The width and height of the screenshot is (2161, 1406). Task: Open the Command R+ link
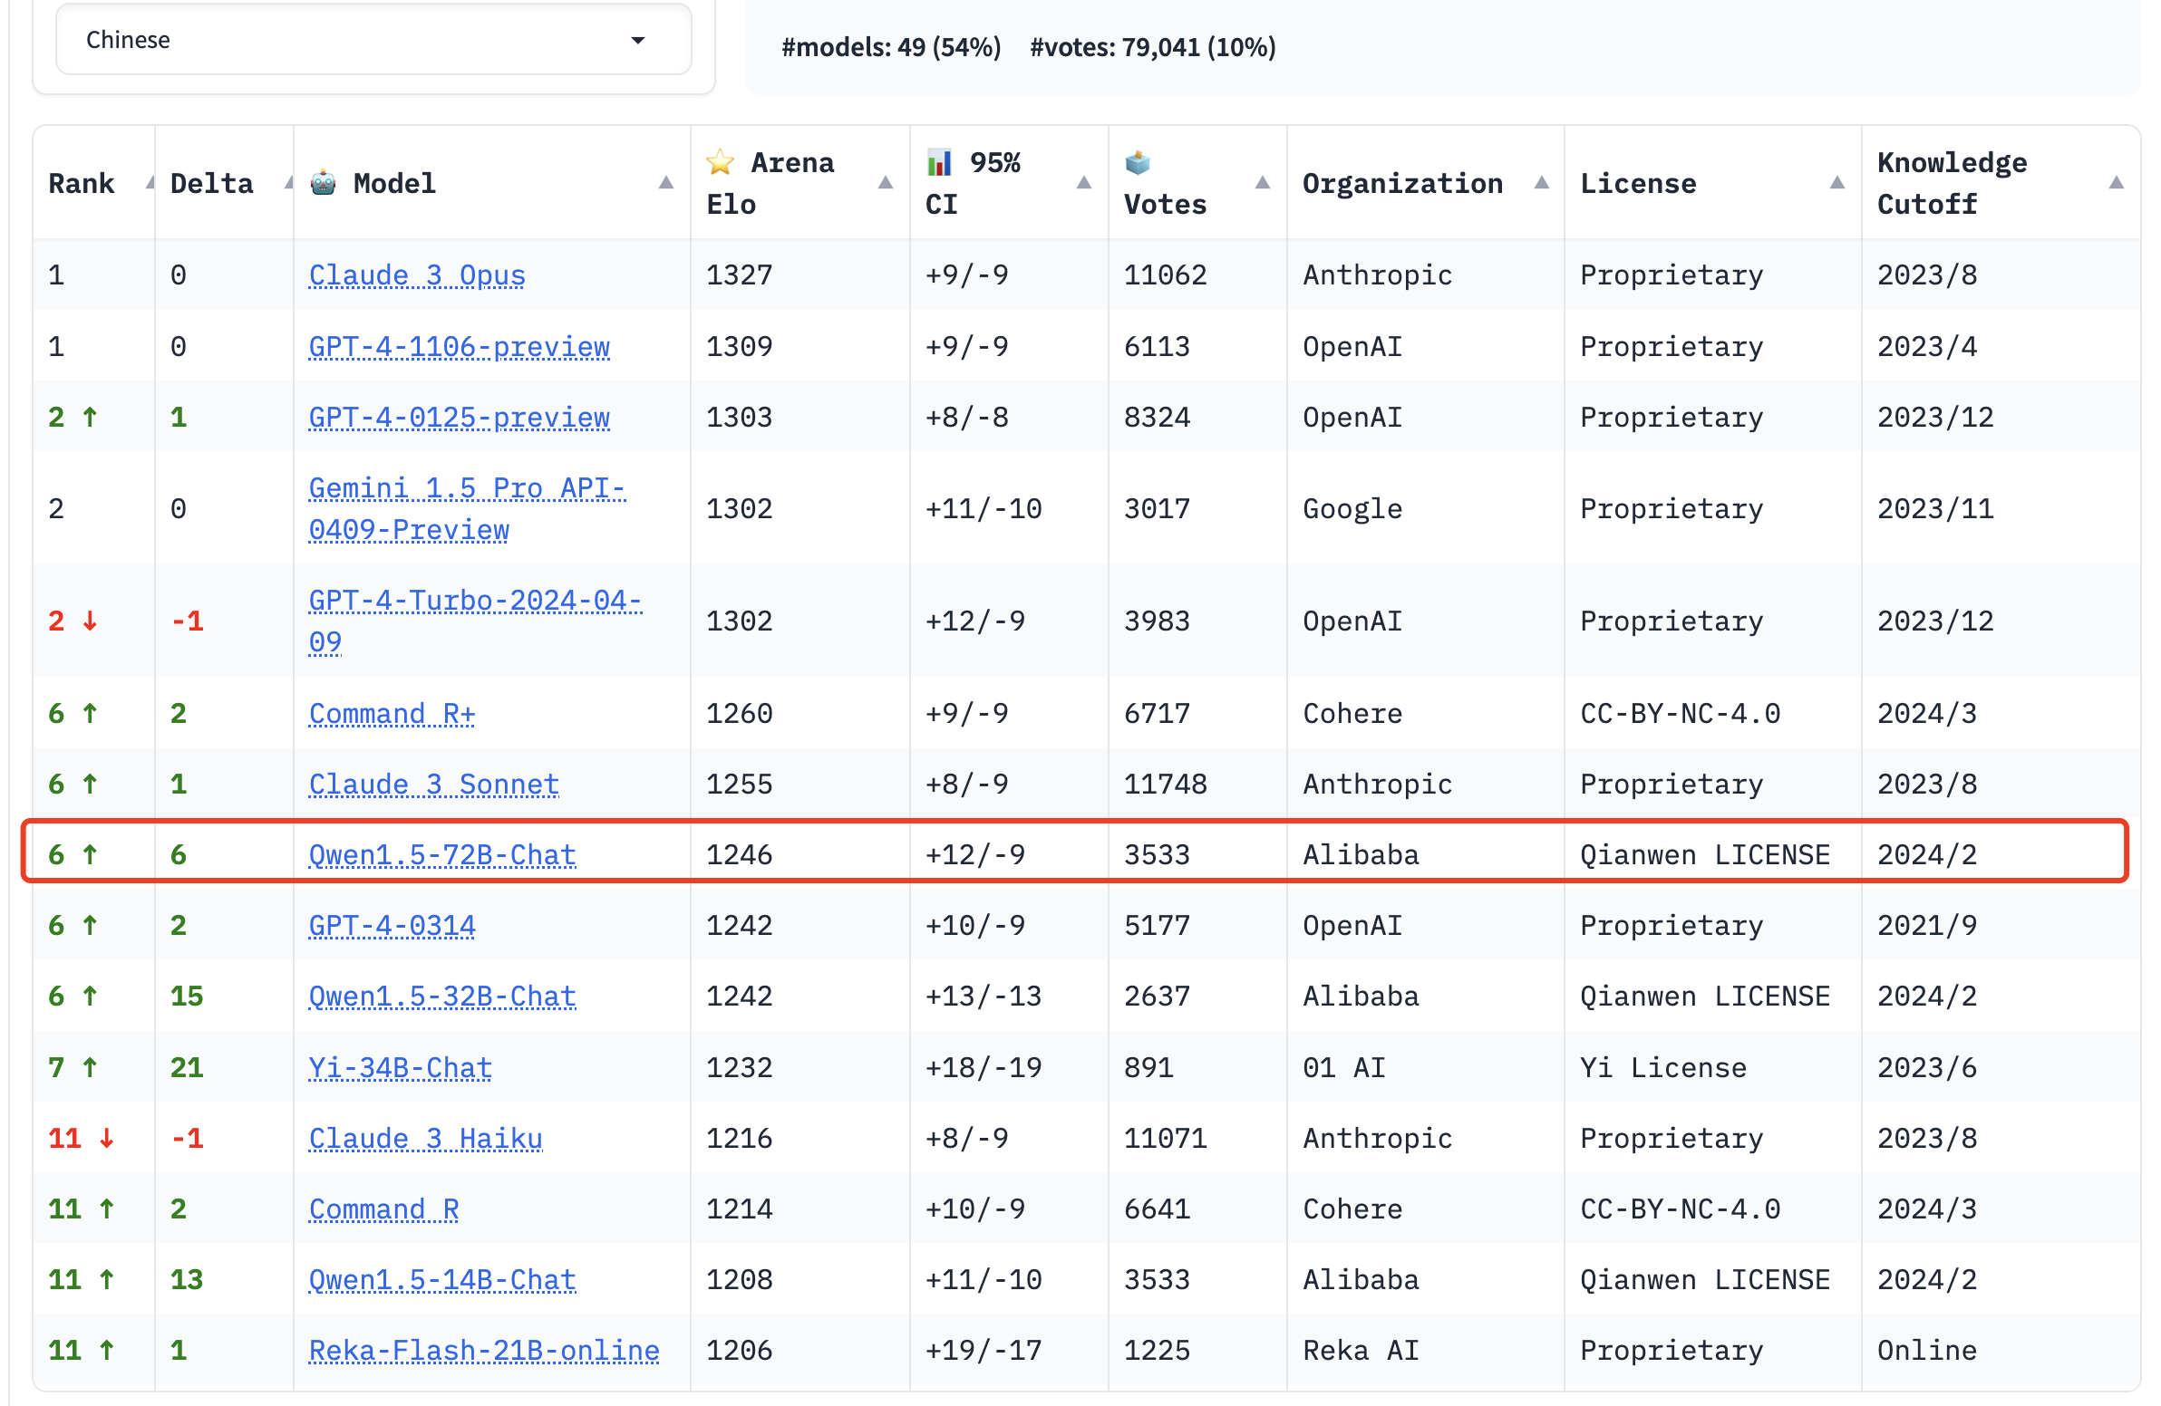(392, 714)
